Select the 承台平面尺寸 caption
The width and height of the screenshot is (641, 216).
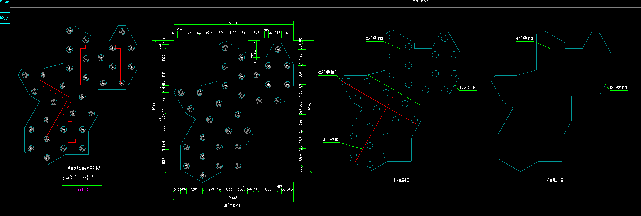coord(232,205)
